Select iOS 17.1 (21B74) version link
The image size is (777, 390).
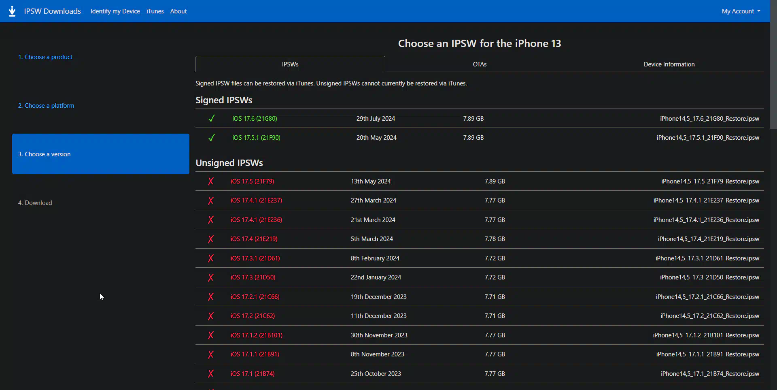click(x=253, y=374)
